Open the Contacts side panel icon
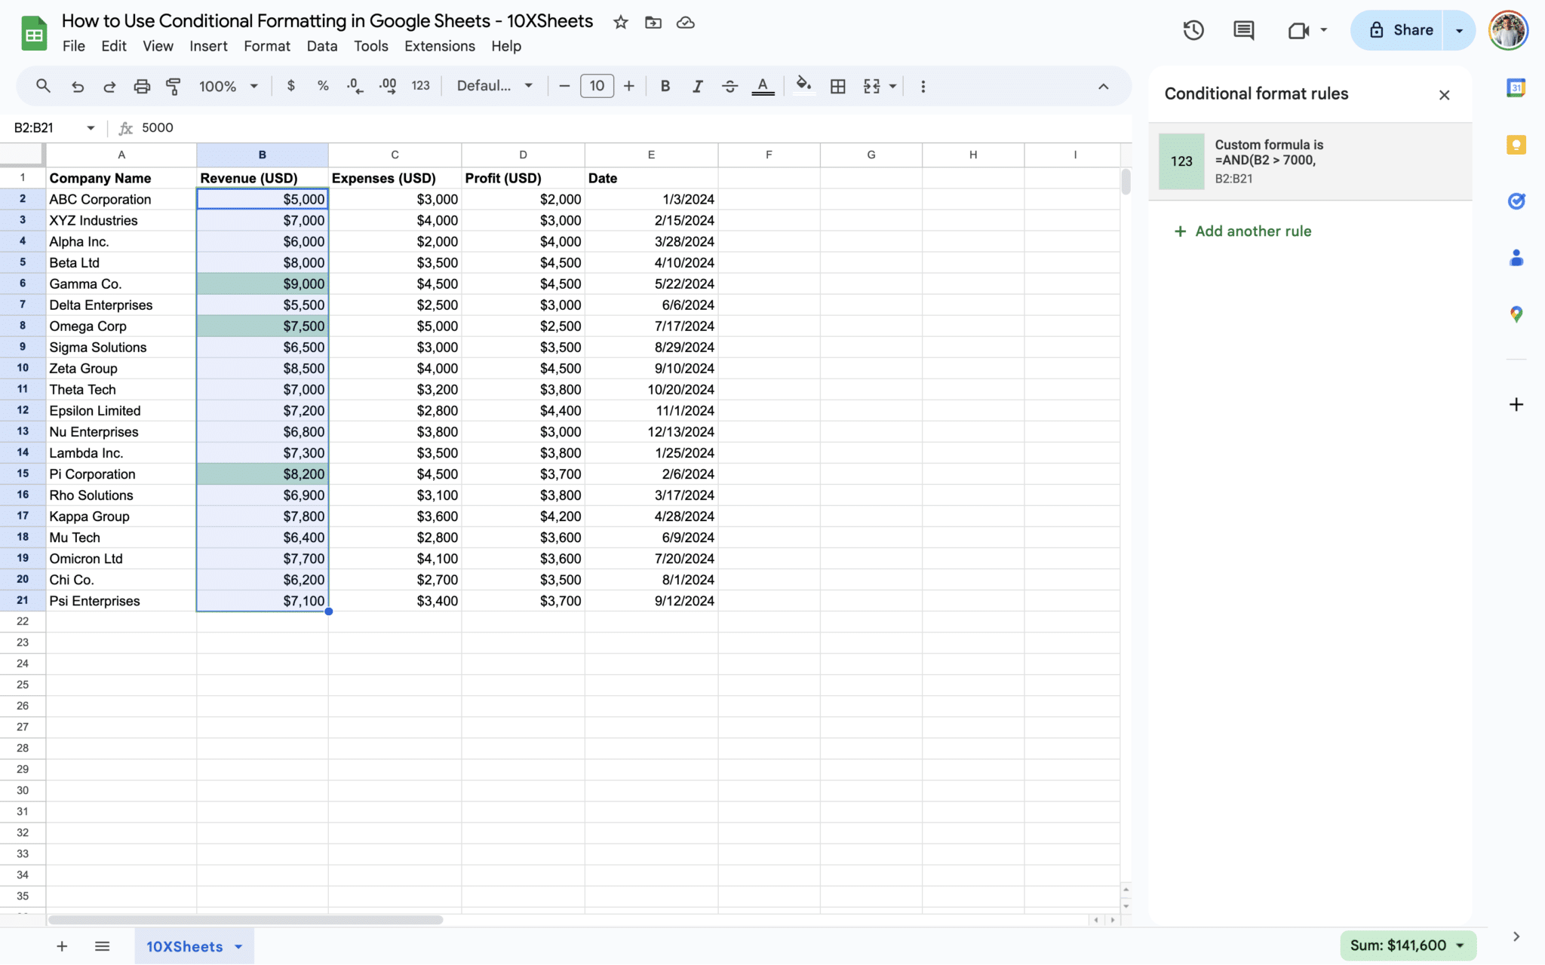This screenshot has height=965, width=1545. tap(1516, 258)
